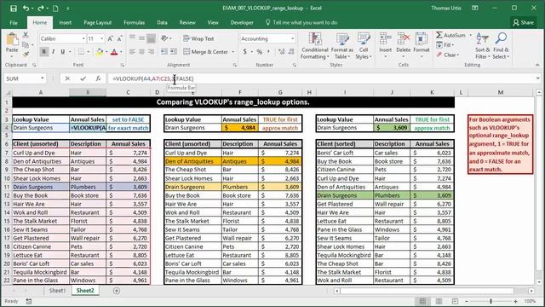Adjust the zoom slider handle
Screen dimensions: 545x307
pyautogui.click(x=490, y=301)
